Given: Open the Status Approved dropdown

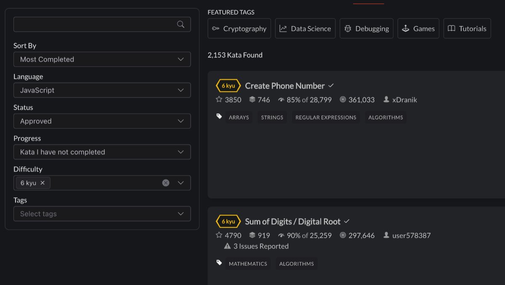Looking at the screenshot, I should (102, 121).
